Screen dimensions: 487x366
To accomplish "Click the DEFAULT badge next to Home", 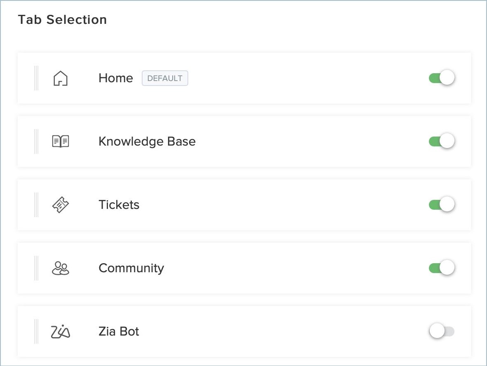I will point(165,78).
